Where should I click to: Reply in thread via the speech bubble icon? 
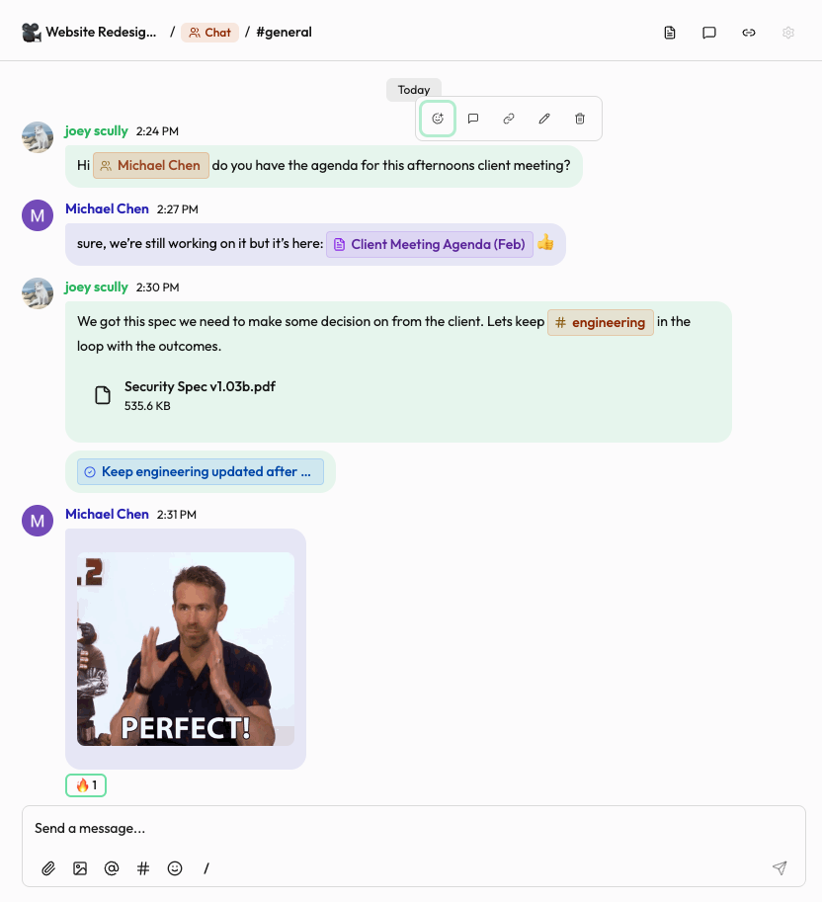pyautogui.click(x=473, y=118)
